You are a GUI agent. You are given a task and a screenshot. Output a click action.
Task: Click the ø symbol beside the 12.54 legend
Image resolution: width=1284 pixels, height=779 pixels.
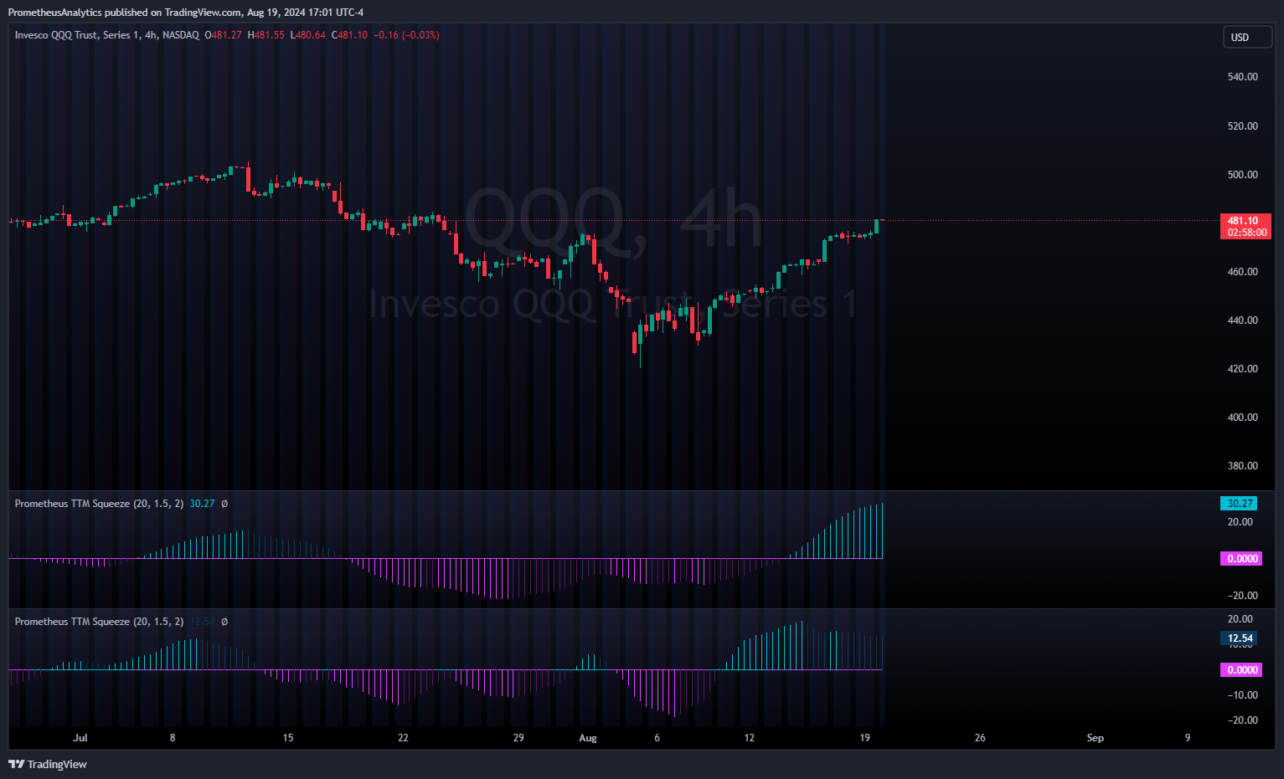pyautogui.click(x=224, y=622)
